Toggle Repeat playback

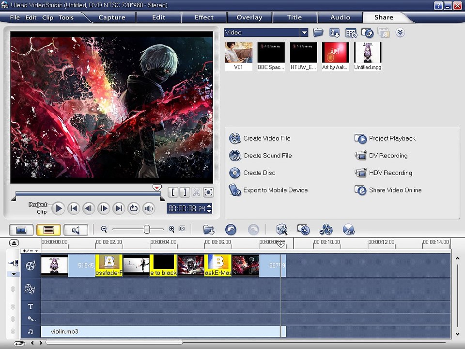pyautogui.click(x=134, y=208)
